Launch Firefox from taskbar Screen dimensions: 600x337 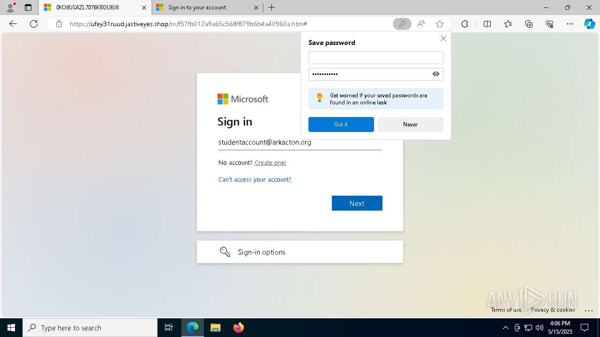coord(238,328)
